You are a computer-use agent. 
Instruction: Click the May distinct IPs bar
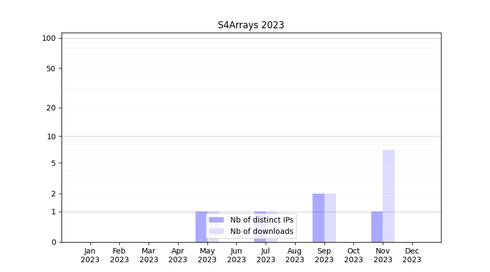tap(201, 226)
